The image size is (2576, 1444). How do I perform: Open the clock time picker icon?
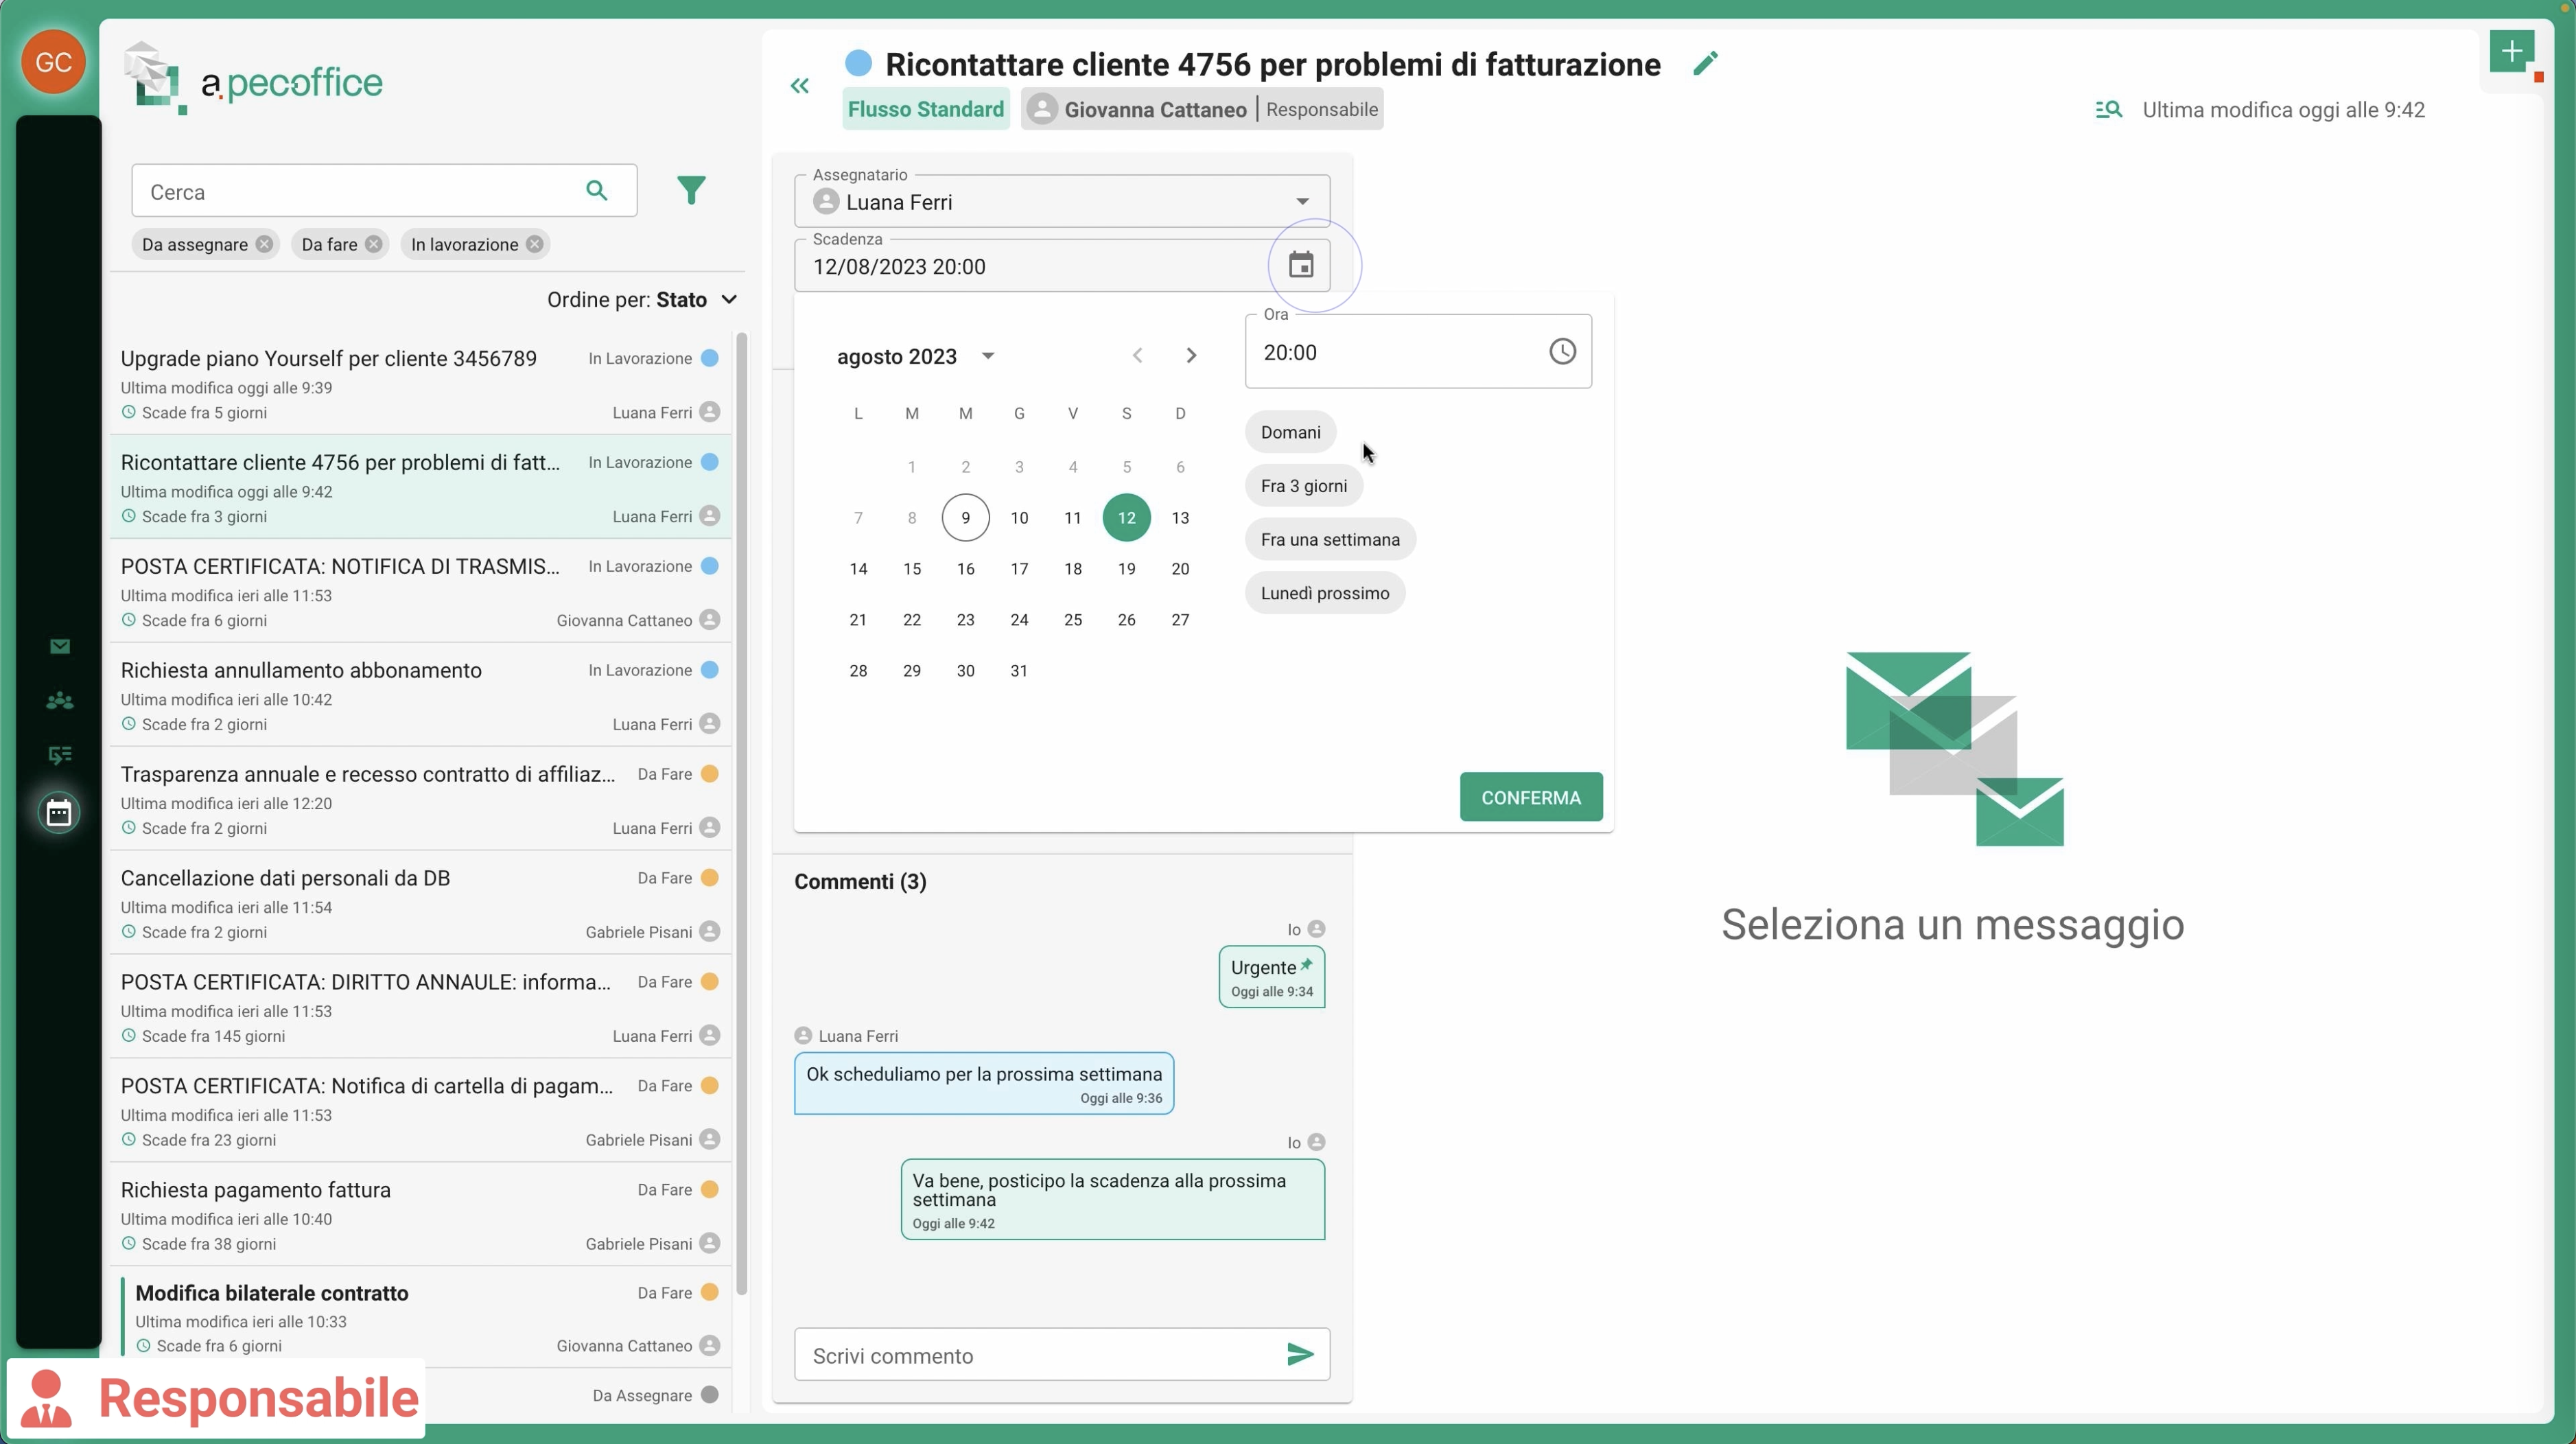tap(1562, 351)
